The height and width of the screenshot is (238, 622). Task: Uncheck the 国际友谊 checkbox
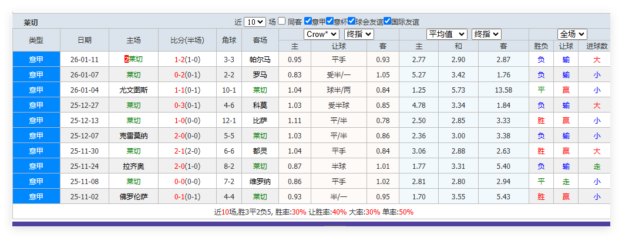point(388,21)
